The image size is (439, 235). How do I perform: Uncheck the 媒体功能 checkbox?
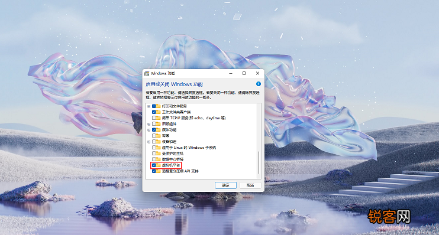(x=154, y=130)
